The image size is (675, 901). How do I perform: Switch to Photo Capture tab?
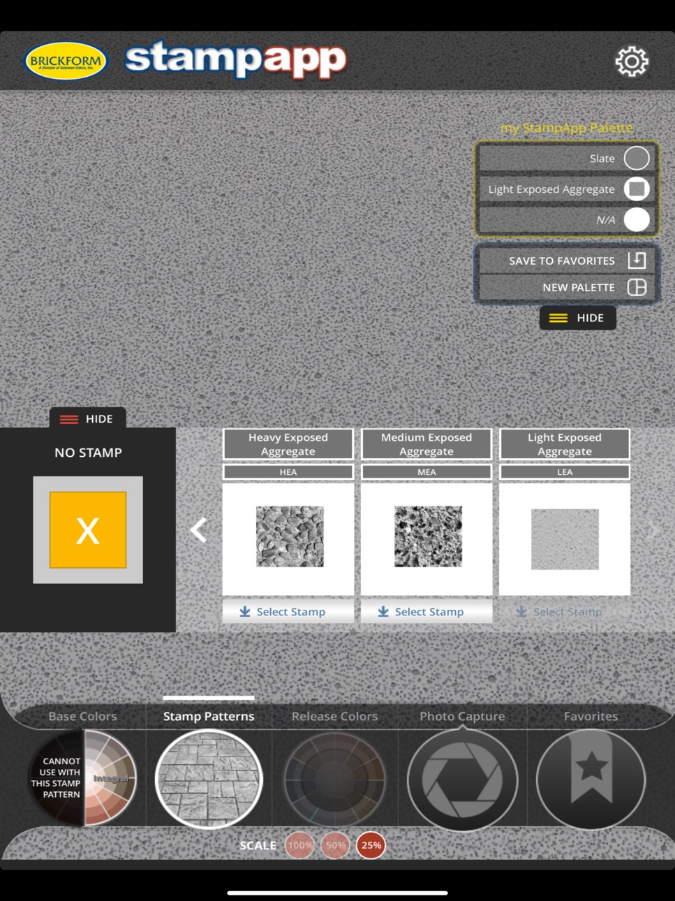click(x=462, y=716)
